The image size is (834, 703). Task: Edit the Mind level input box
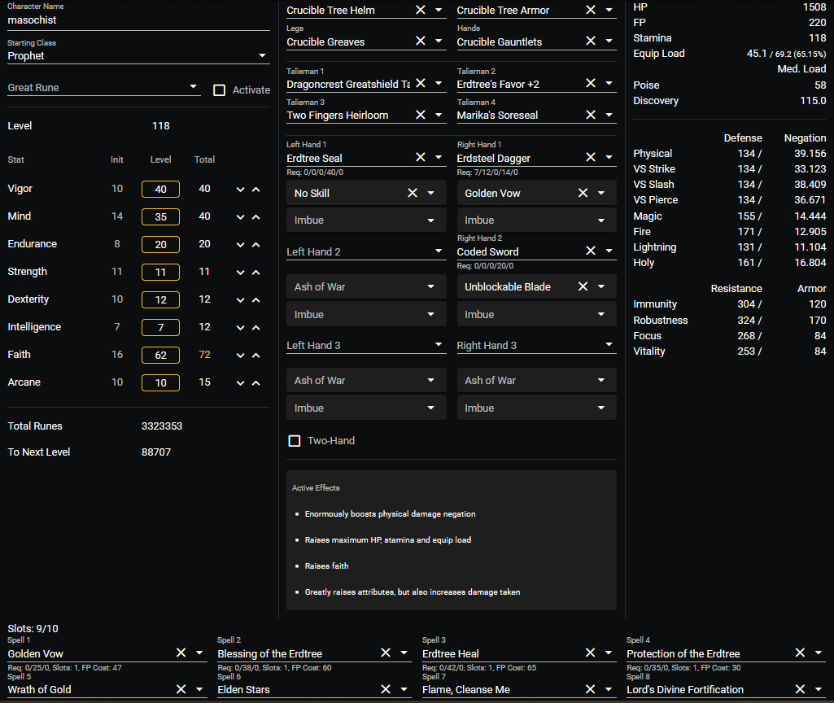pyautogui.click(x=160, y=217)
